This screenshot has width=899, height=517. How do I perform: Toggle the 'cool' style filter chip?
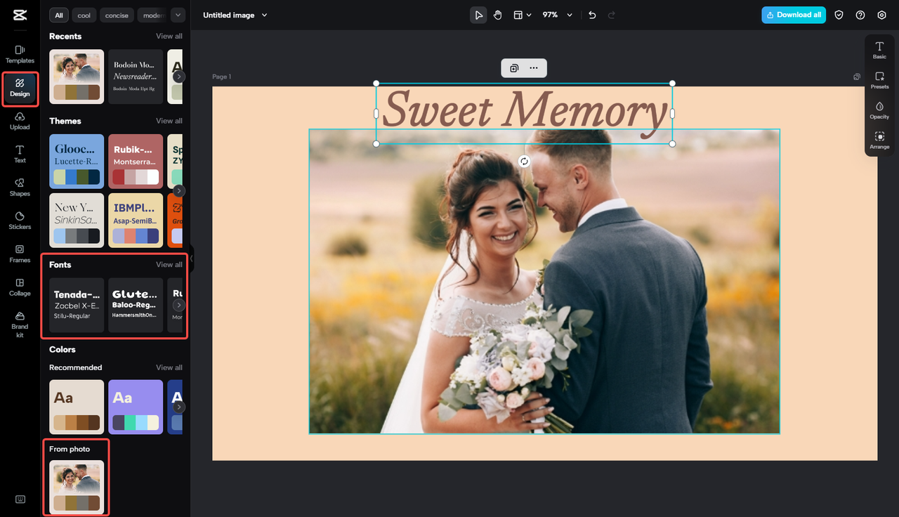point(84,15)
